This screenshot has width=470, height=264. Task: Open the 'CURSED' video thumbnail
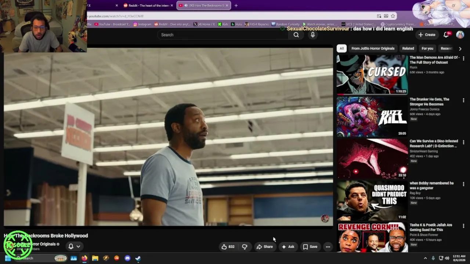pos(372,75)
